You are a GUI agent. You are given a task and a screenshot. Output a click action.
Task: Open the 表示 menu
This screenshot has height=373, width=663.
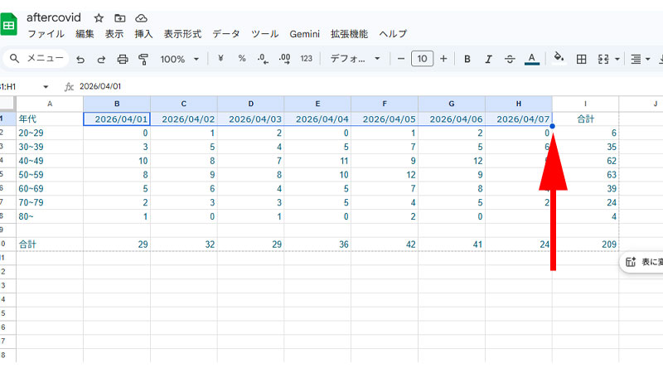pyautogui.click(x=114, y=34)
